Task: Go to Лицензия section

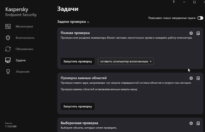Action: pos(22,72)
